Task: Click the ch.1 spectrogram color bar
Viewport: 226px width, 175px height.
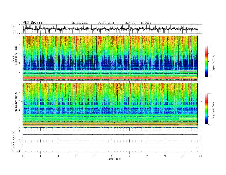Action: (207, 62)
